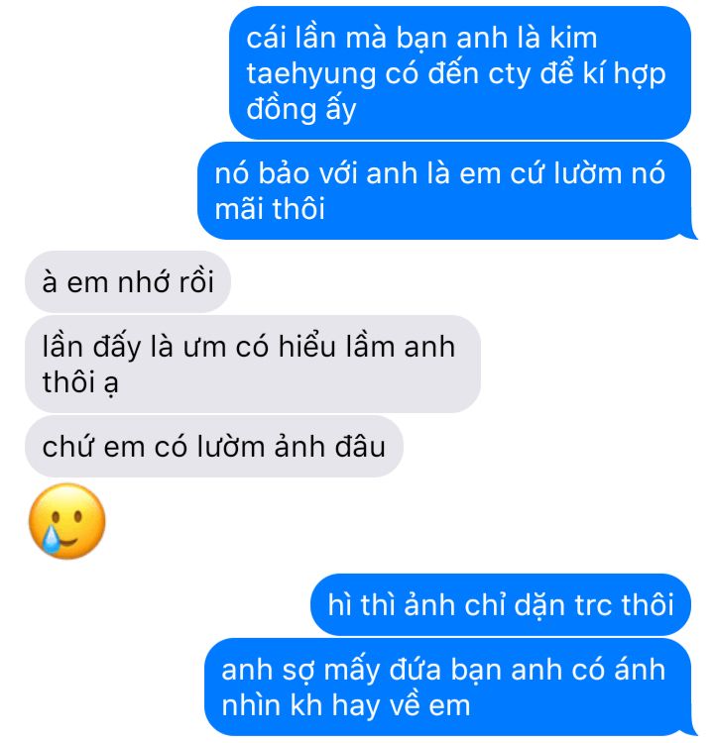Click the word 'taehyung' in the first message
The width and height of the screenshot is (714, 743).
pyautogui.click(x=310, y=75)
